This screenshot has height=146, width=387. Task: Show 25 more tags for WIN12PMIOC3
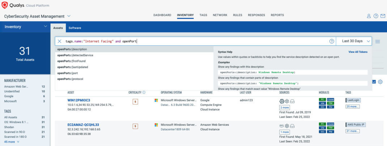[x=352, y=106]
